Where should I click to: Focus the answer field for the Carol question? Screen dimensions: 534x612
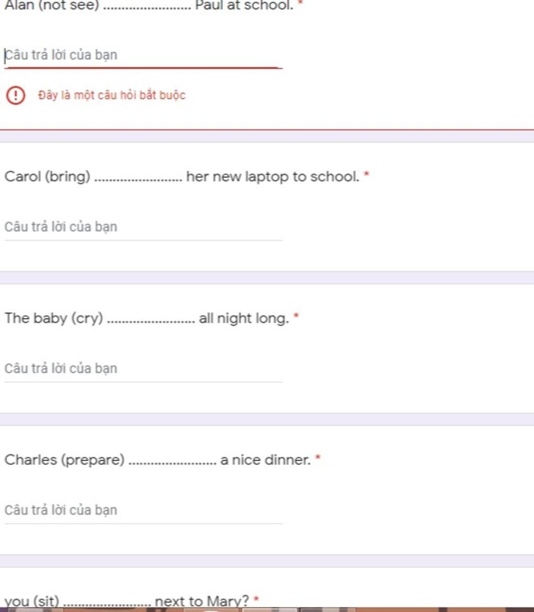coord(143,227)
